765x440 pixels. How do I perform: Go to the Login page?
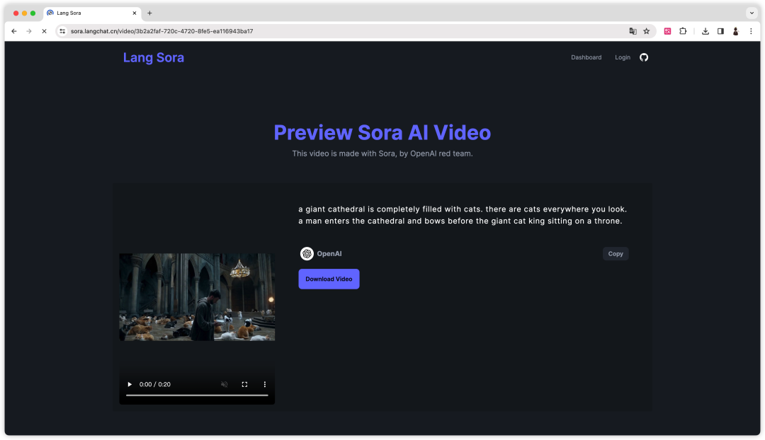coord(623,57)
